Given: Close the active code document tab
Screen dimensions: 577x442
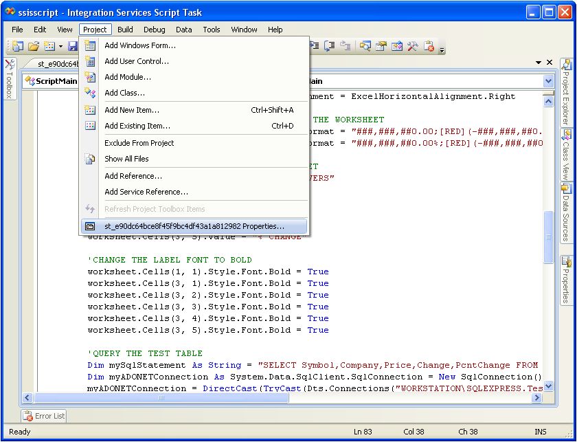Looking at the screenshot, I should click(549, 63).
